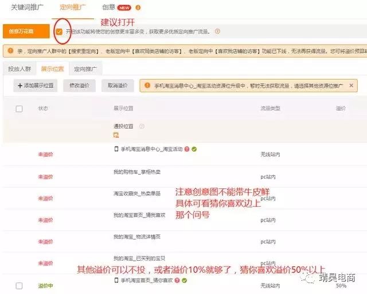Click the phone icon before 手机淘宝消息中心_淘宝活动
367x294 pixels.
[x=116, y=149]
